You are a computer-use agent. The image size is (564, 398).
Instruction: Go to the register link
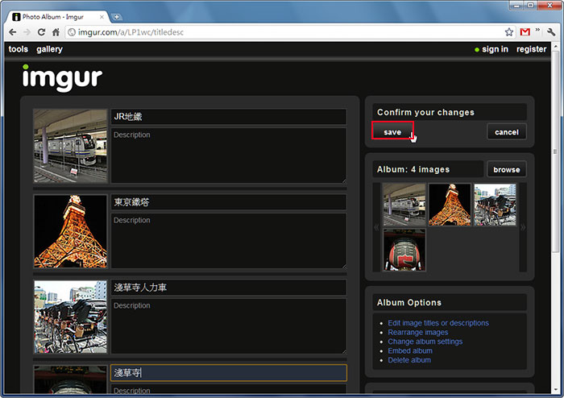(531, 49)
